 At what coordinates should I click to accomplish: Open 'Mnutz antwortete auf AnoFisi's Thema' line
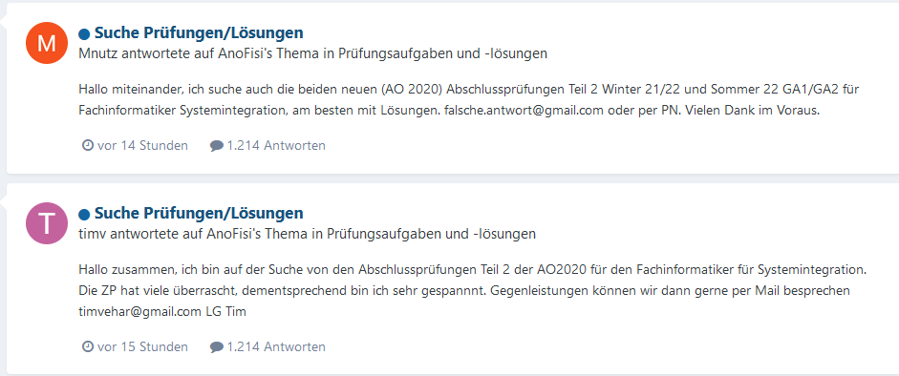click(313, 53)
